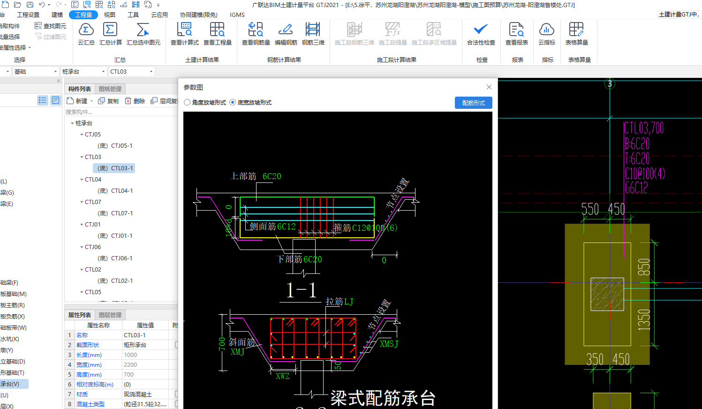
Task: Open the 工程设置 ribbon tab
Action: click(x=28, y=15)
